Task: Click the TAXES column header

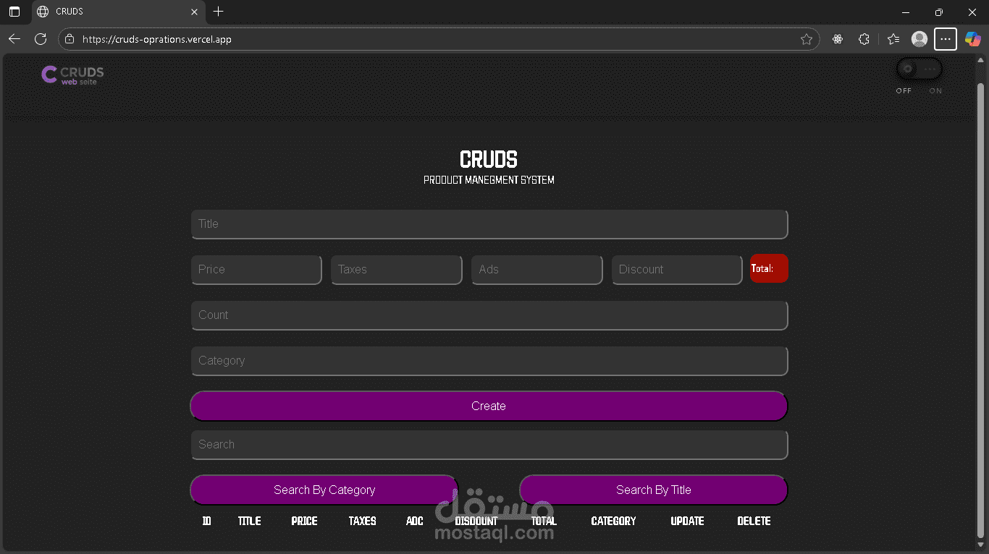Action: pos(363,521)
